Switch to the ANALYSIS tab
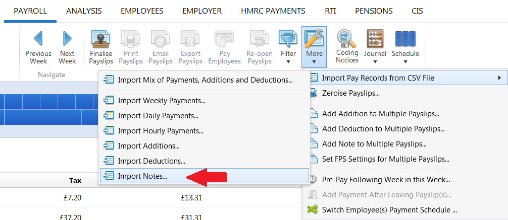Image resolution: width=508 pixels, height=220 pixels. (x=84, y=11)
